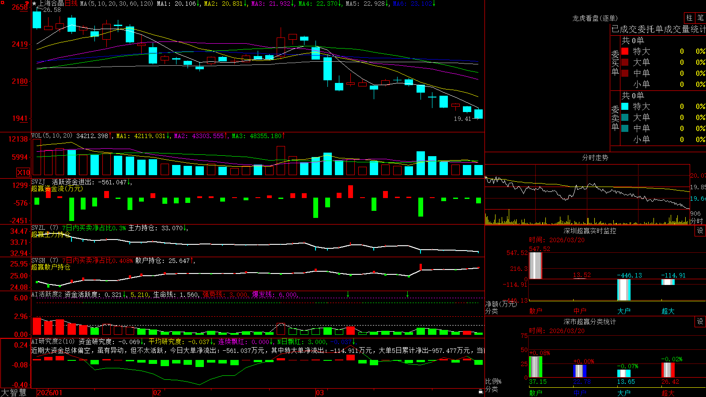Click the 02 month timeline marker
This screenshot has height=397, width=706.
tap(157, 393)
